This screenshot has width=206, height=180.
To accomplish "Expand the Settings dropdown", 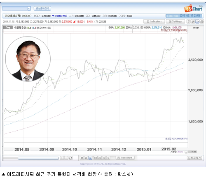I will coord(176,21).
